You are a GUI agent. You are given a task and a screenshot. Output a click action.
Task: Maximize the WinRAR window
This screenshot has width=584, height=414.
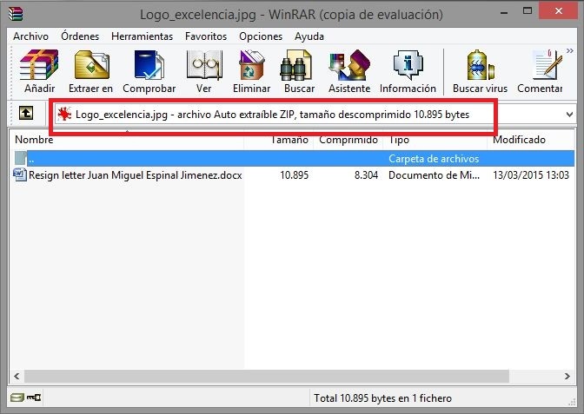tap(528, 11)
